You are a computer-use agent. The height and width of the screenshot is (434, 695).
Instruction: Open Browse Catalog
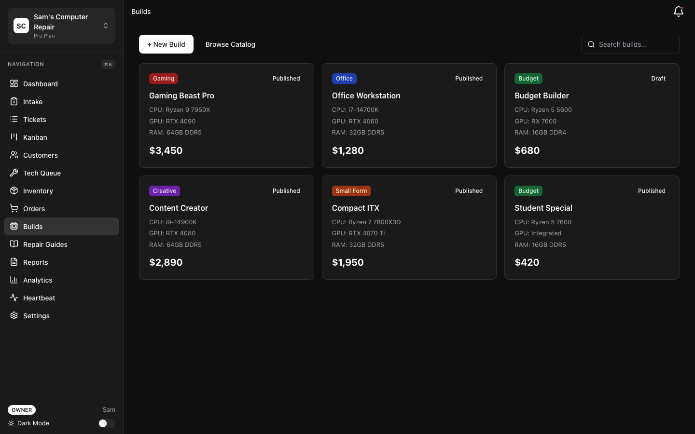point(230,44)
